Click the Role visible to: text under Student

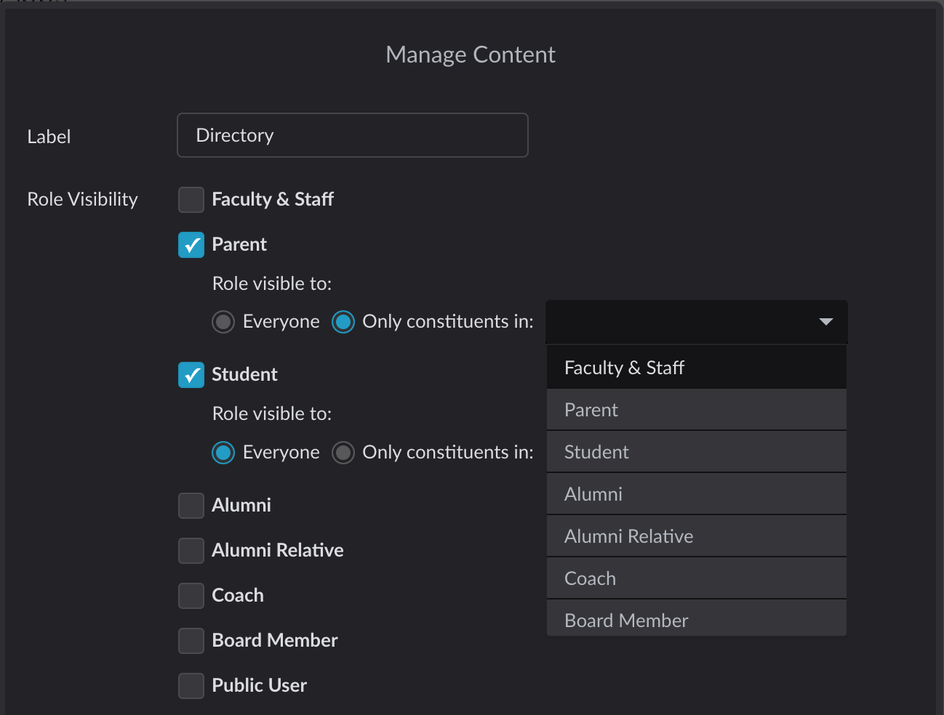[272, 413]
